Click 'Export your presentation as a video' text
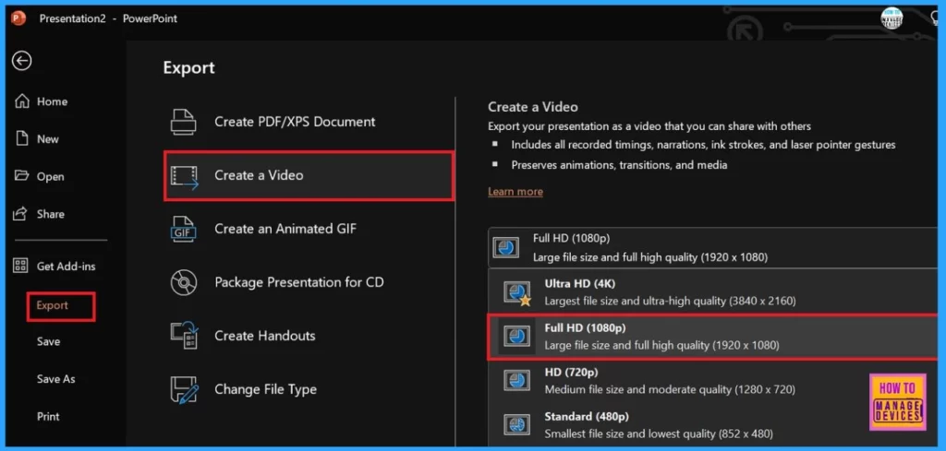This screenshot has width=946, height=451. click(x=649, y=126)
